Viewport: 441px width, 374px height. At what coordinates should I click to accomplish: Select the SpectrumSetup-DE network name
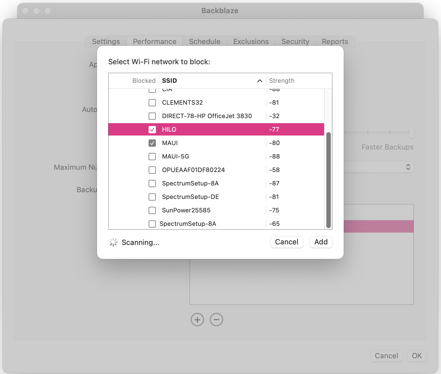click(x=190, y=197)
